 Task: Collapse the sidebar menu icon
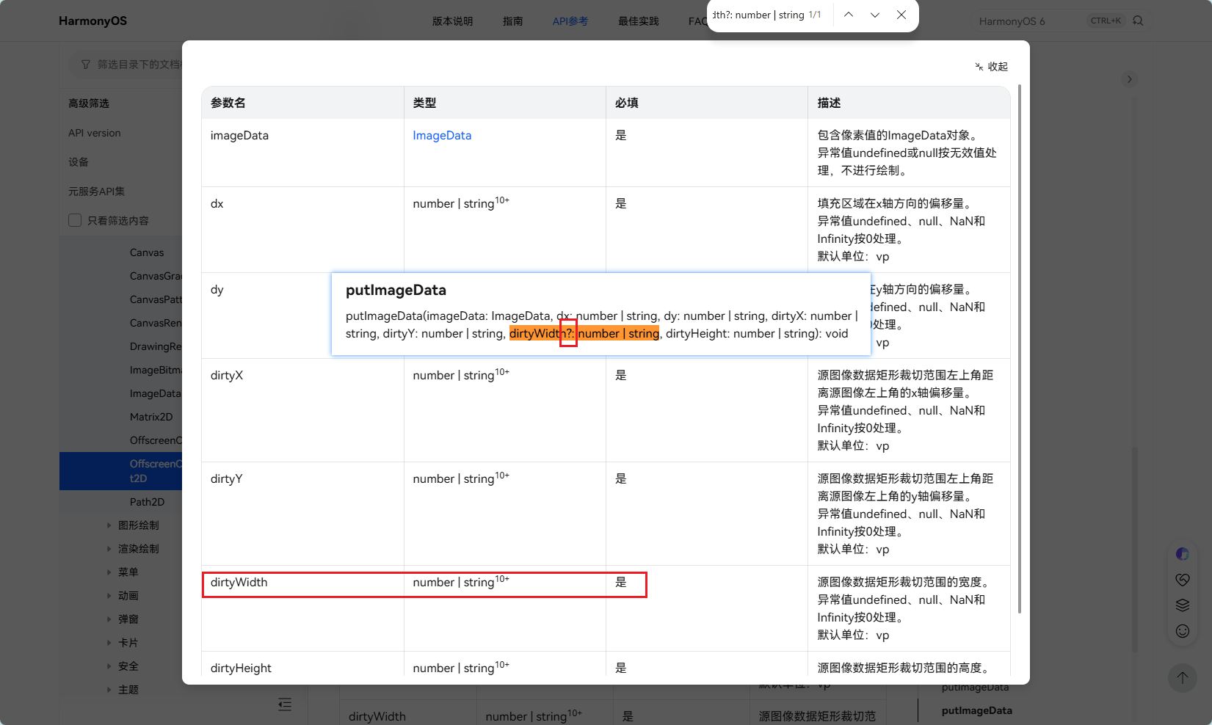285,704
